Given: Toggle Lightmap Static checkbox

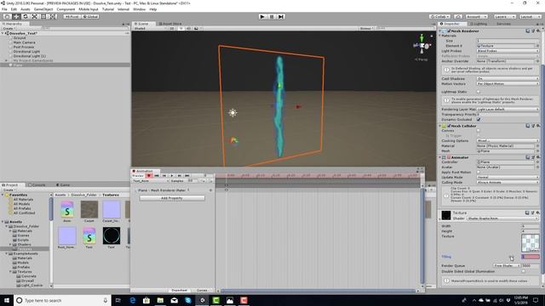Looking at the screenshot, I should tap(479, 92).
